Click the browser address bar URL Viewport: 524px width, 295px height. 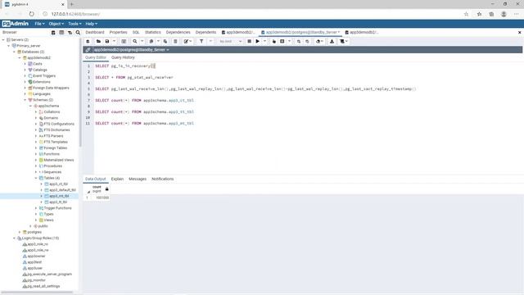click(x=75, y=14)
